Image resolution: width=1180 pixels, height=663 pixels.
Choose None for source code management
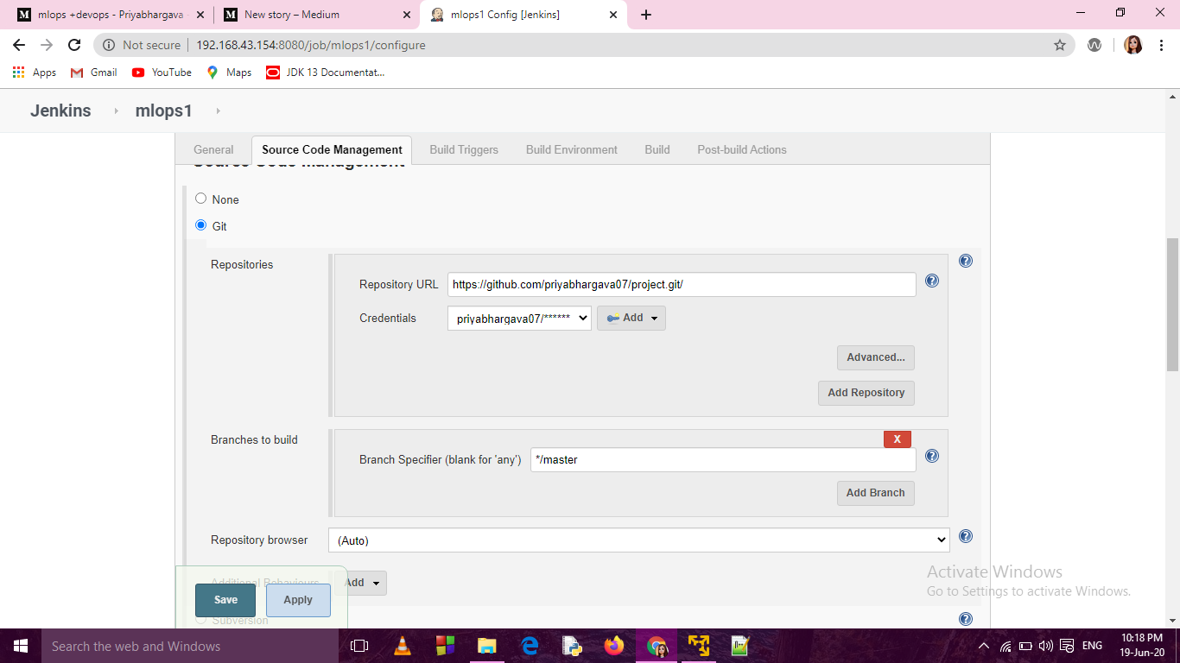(200, 199)
